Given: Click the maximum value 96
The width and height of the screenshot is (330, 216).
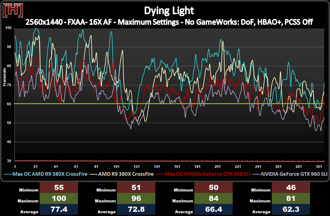Looking at the screenshot, I should coord(136,198).
